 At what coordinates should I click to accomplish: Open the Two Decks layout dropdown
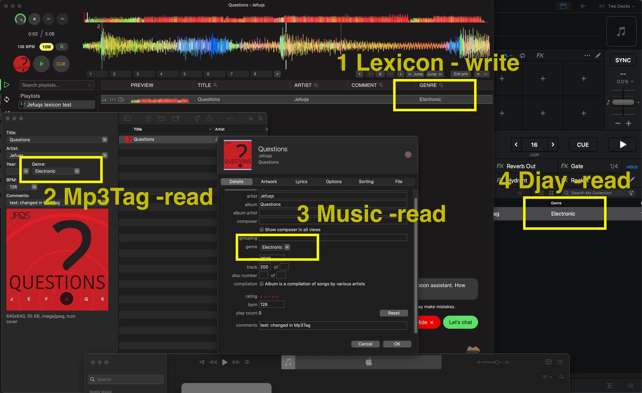(619, 6)
